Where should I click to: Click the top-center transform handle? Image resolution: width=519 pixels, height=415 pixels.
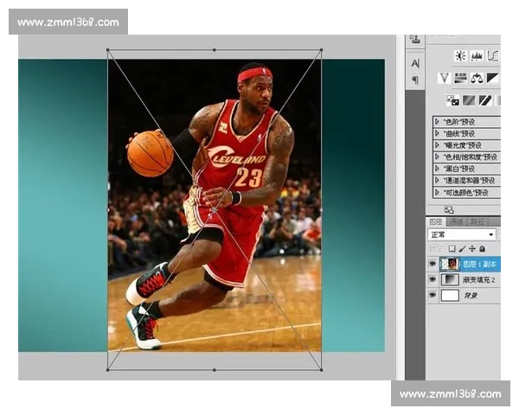[x=215, y=50]
